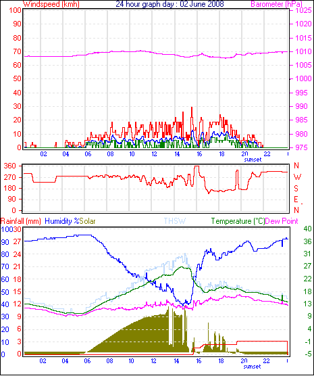Click the 'Solar' legend label

(87, 221)
